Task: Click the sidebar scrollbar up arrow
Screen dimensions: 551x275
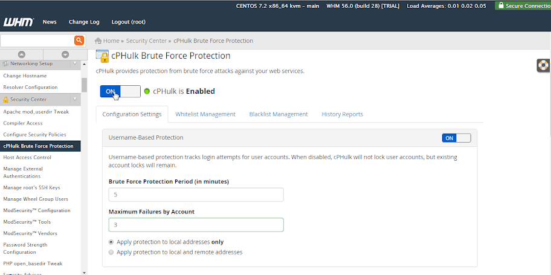Action: pos(85,63)
